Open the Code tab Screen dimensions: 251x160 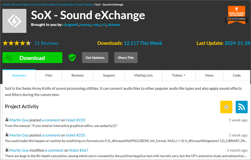[237, 75]
